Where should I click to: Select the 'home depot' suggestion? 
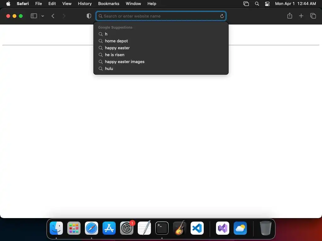[x=161, y=41]
